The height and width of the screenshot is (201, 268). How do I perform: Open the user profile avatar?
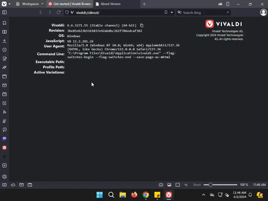click(263, 12)
